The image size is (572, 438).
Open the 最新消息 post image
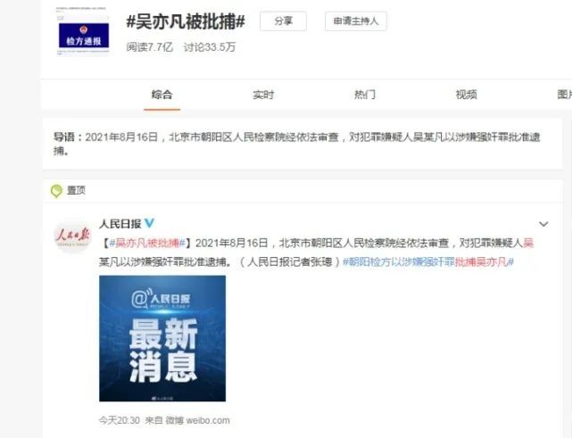[x=162, y=338]
